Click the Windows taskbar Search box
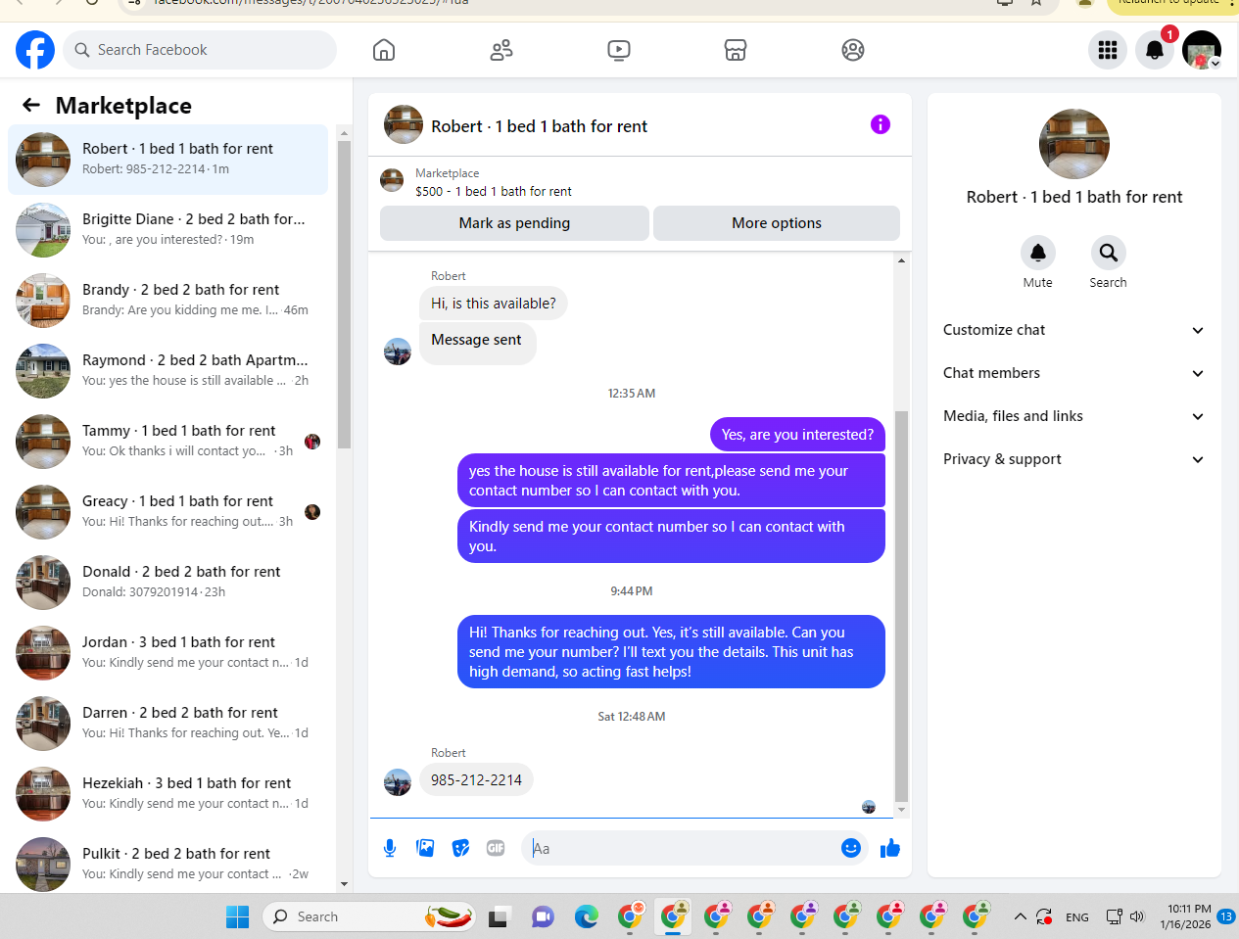The height and width of the screenshot is (939, 1239). pyautogui.click(x=369, y=916)
